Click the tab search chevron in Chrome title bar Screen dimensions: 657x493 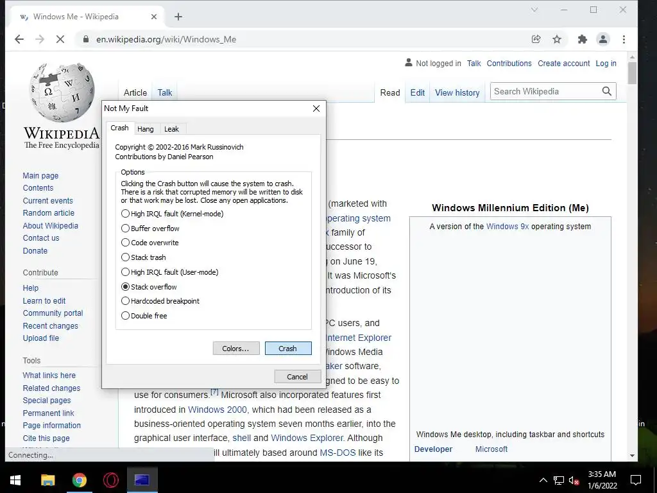[x=534, y=10]
